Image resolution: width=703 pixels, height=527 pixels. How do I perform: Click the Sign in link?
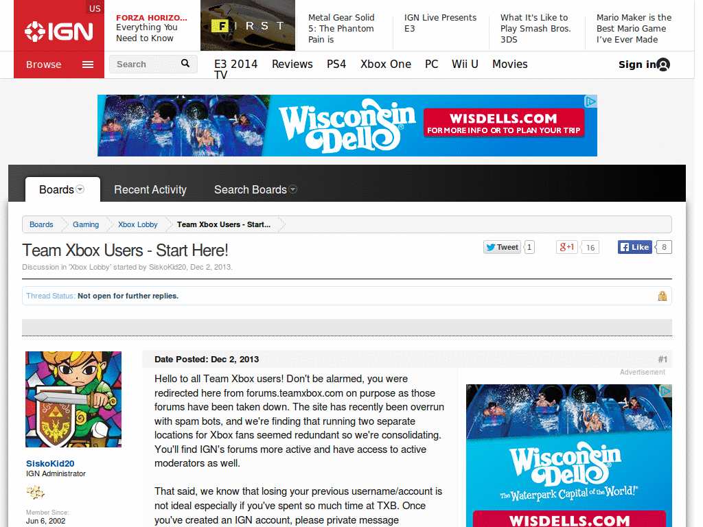point(637,65)
